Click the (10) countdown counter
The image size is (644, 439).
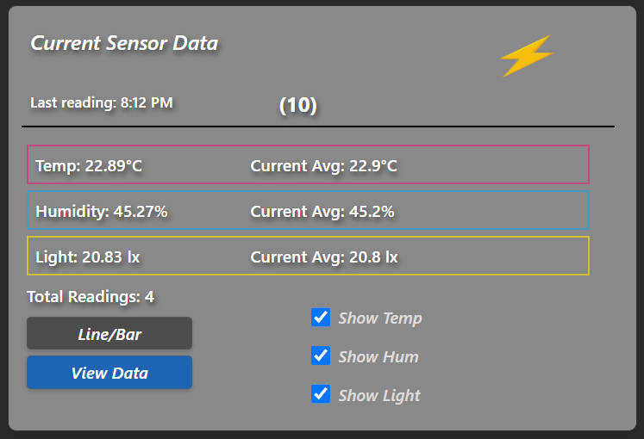(x=298, y=105)
